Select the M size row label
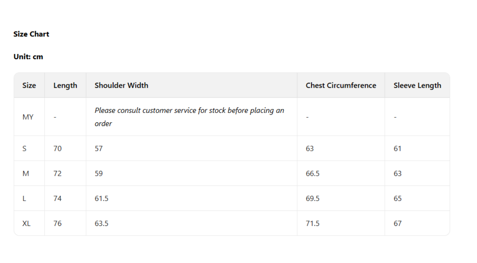Image resolution: width=477 pixels, height=263 pixels. 26,173
